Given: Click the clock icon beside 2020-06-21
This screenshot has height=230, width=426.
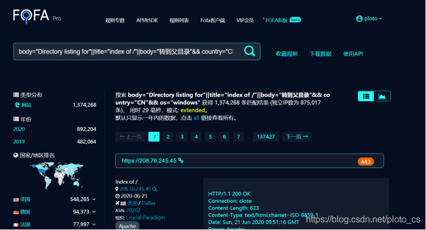Looking at the screenshot, I should tap(117, 196).
